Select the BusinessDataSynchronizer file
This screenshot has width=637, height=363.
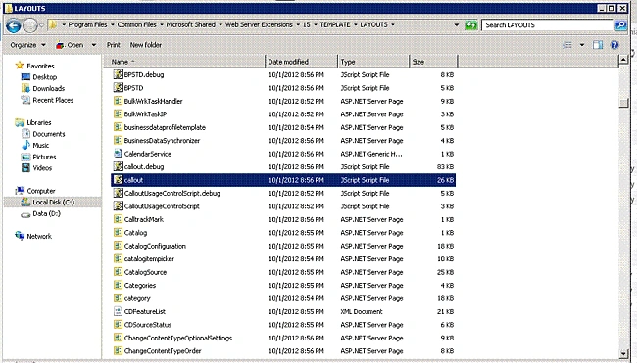pos(162,140)
